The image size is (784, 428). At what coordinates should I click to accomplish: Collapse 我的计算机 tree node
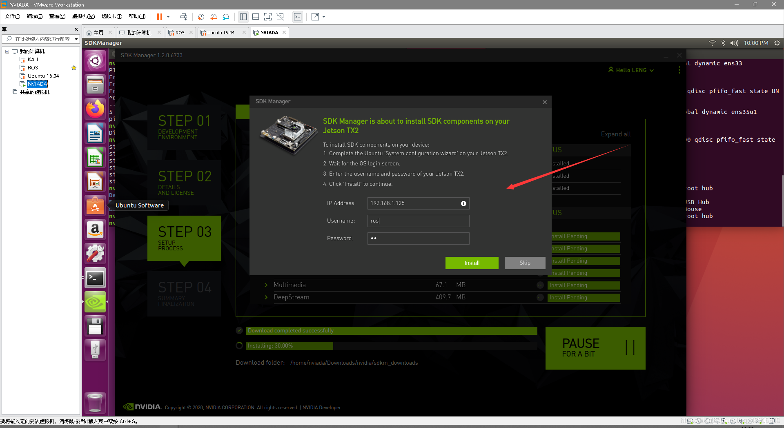point(7,51)
